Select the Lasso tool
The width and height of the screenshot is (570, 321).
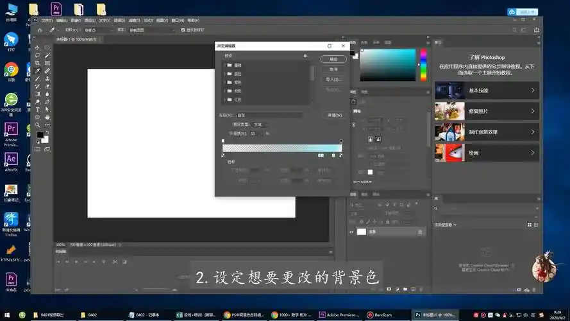(38, 55)
